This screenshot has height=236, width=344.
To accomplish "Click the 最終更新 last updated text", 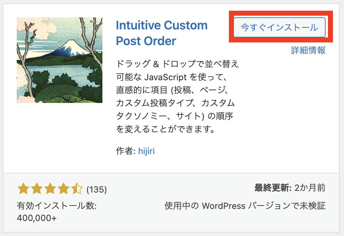I will click(x=272, y=187).
